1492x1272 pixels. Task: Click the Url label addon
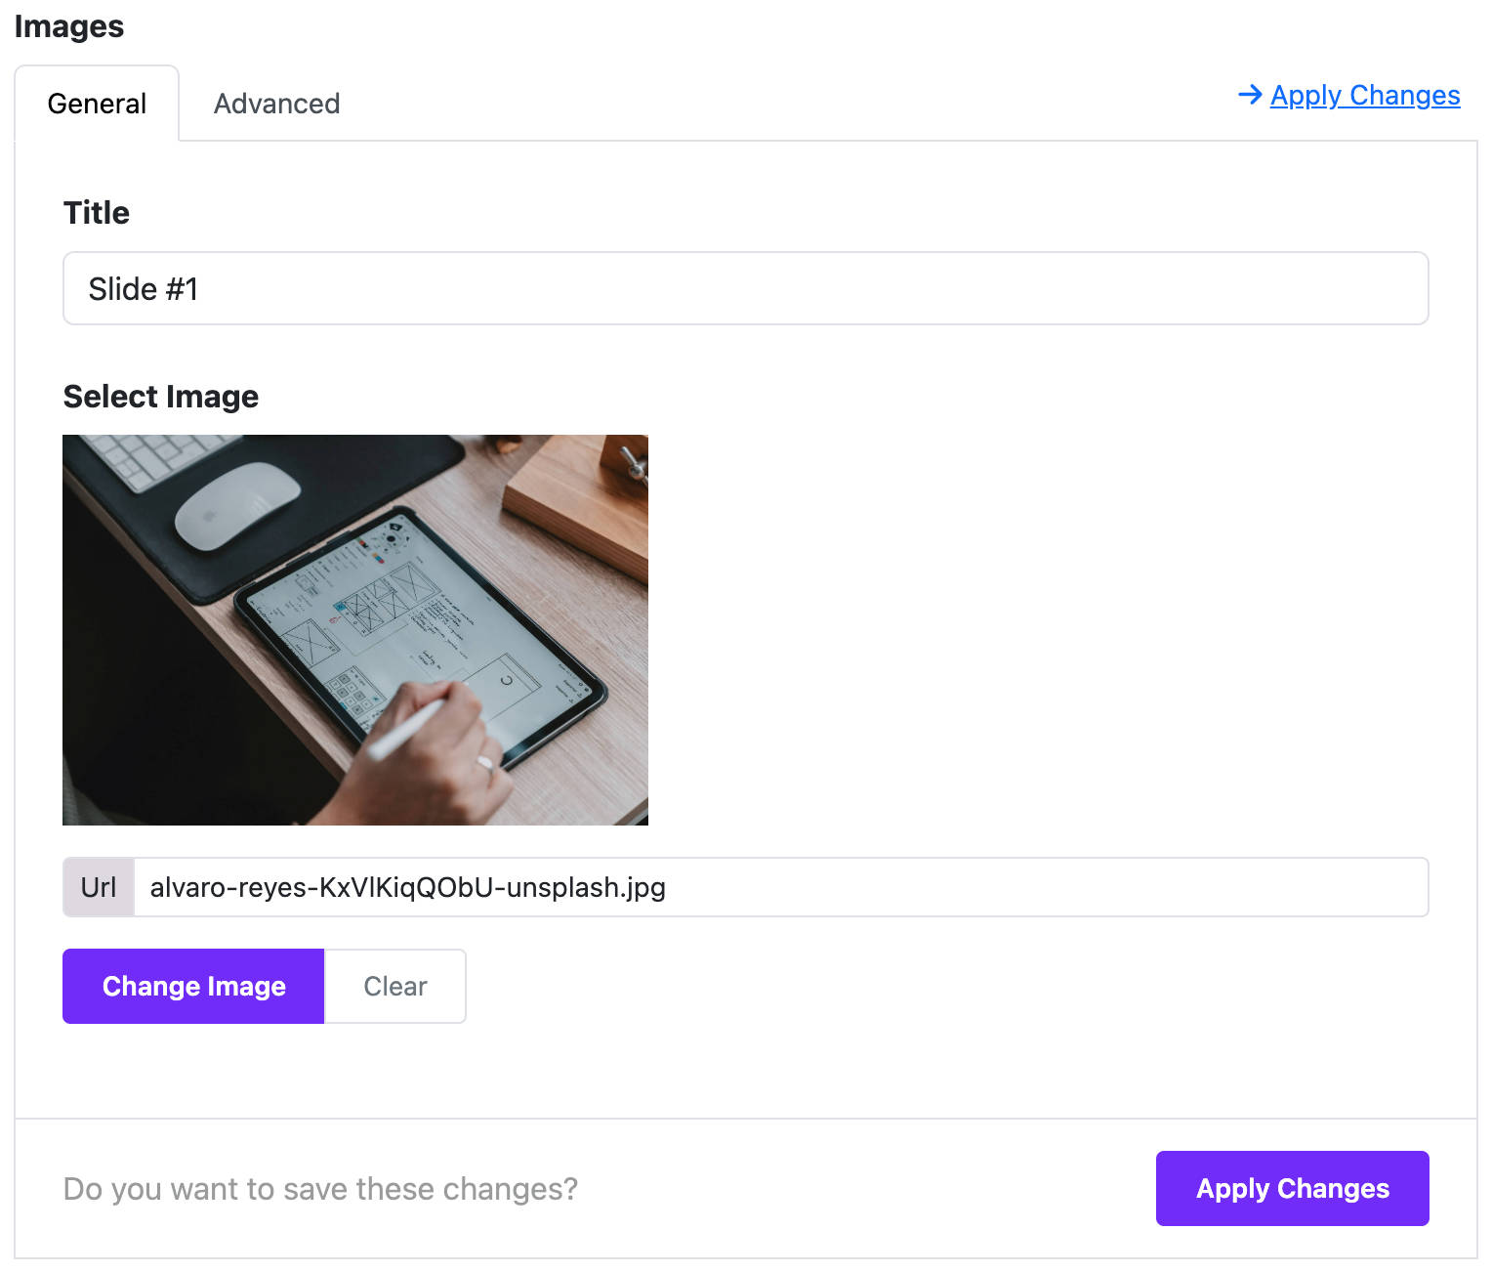[99, 887]
